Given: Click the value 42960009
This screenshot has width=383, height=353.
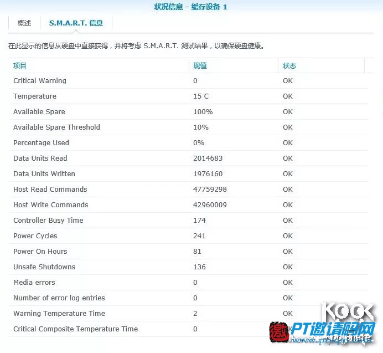Looking at the screenshot, I should pos(210,204).
